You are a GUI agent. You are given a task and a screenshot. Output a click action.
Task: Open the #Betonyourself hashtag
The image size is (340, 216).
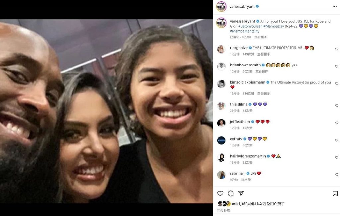click(x=250, y=26)
